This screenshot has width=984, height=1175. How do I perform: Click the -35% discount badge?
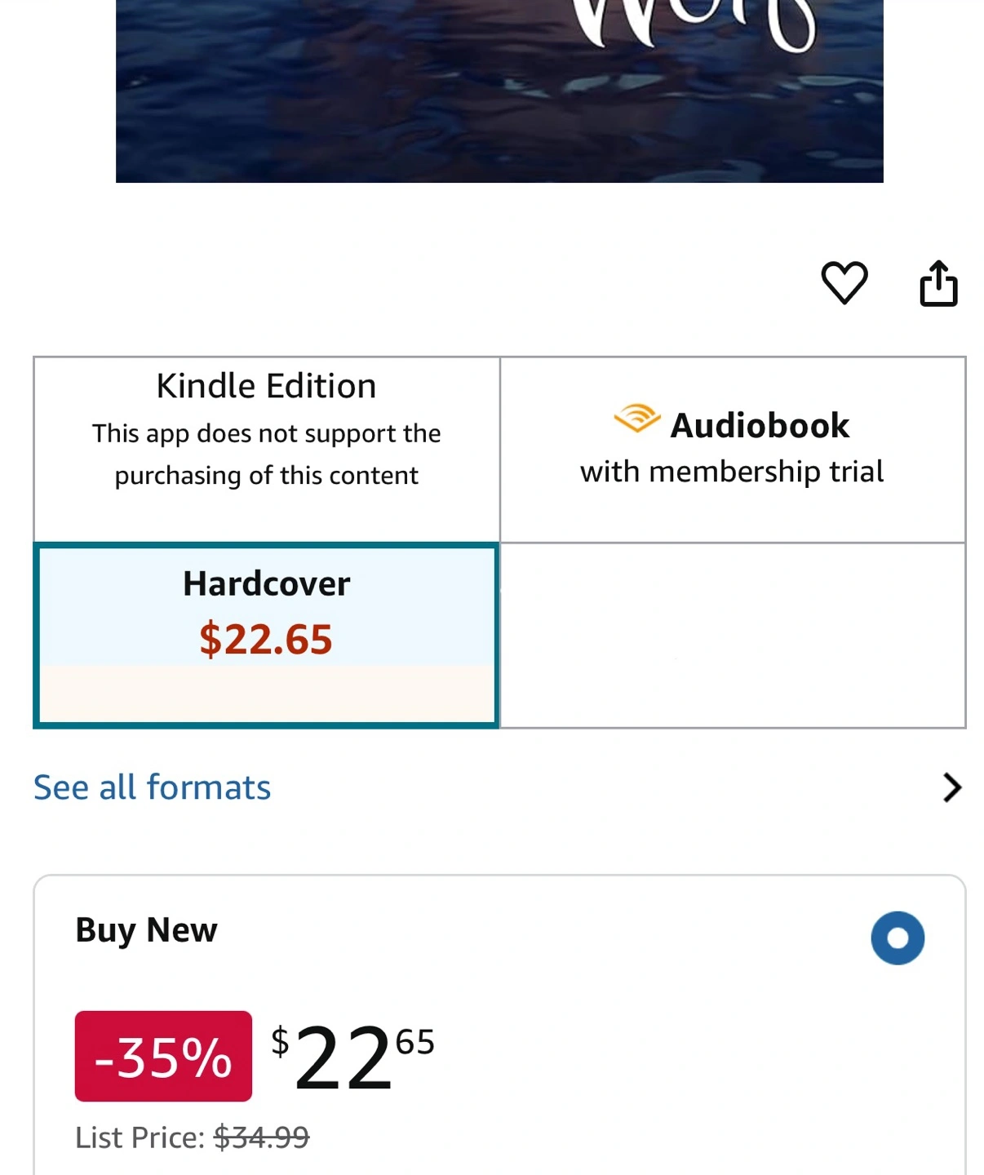tap(163, 1056)
